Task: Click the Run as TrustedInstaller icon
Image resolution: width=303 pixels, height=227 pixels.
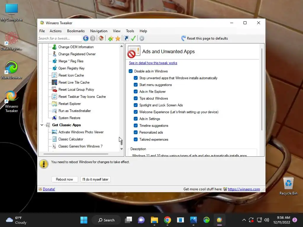Action: (x=55, y=111)
